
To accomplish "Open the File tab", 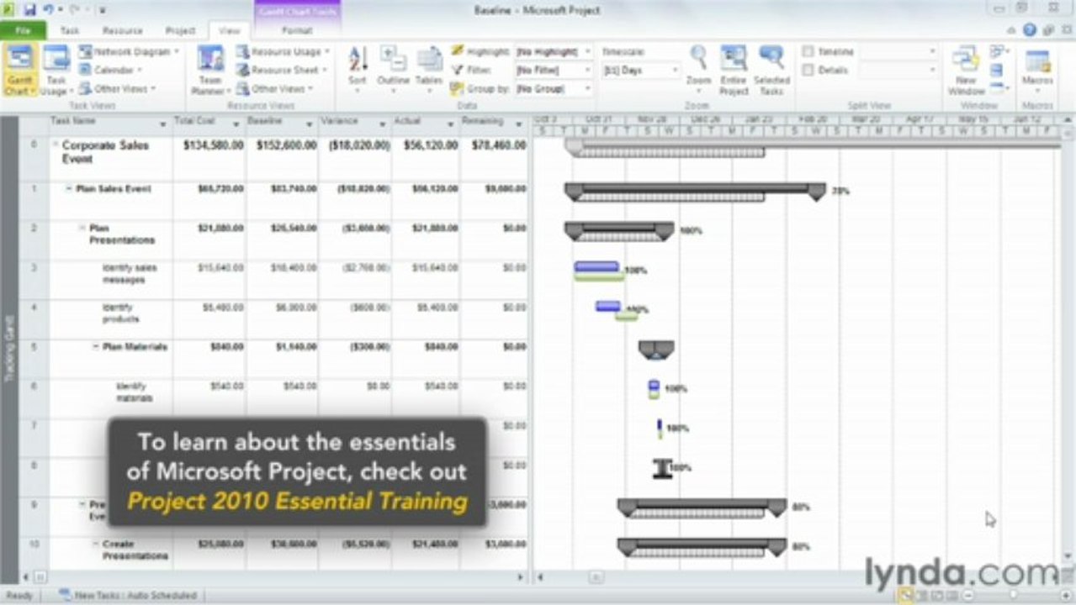I will click(x=23, y=30).
